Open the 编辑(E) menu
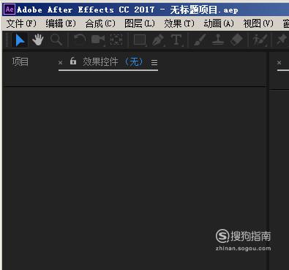Image resolution: width=289 pixels, height=270 pixels. (x=61, y=23)
